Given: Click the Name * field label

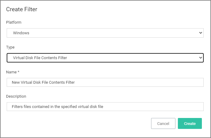Looking at the screenshot, I should click(x=13, y=72).
